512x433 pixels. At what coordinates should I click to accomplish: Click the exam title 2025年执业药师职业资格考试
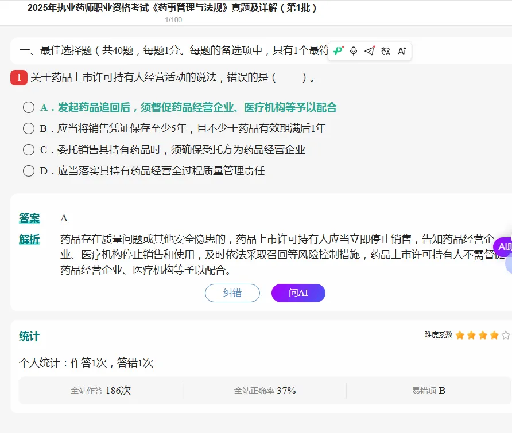pos(172,7)
